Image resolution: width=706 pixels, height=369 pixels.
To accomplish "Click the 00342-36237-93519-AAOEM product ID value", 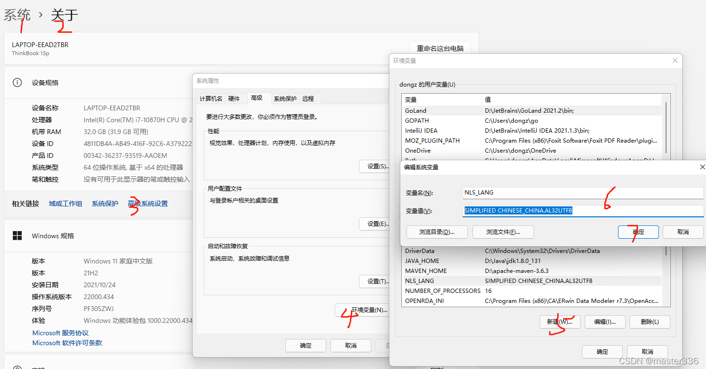I will coord(126,155).
